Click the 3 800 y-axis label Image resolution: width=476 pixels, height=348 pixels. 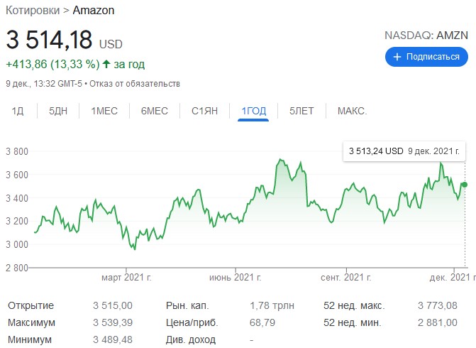[17, 151]
